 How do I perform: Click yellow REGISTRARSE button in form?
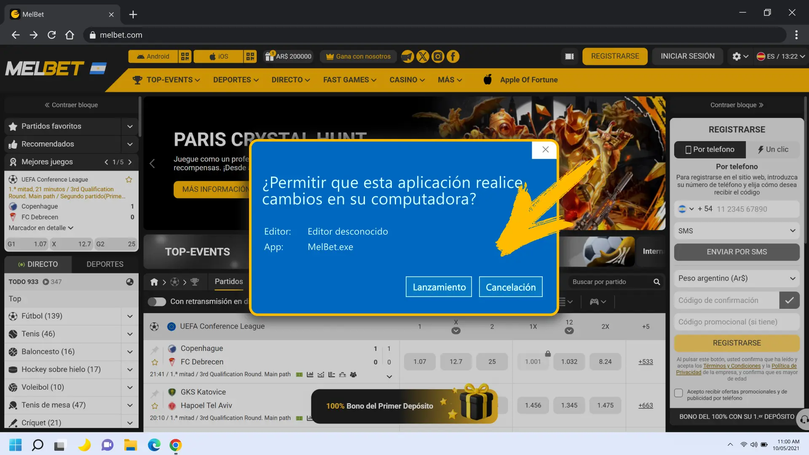[x=737, y=343]
